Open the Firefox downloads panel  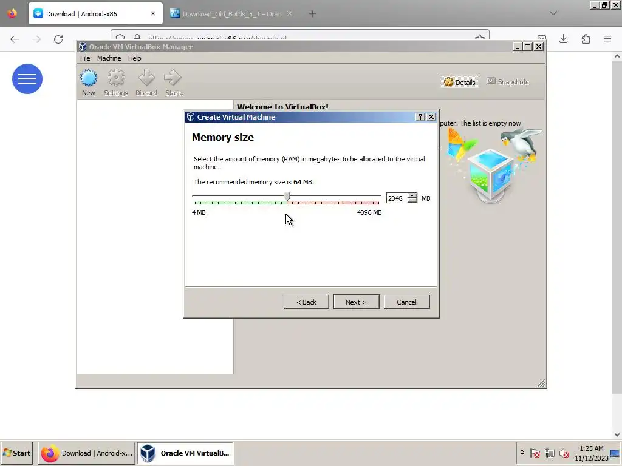pyautogui.click(x=563, y=39)
